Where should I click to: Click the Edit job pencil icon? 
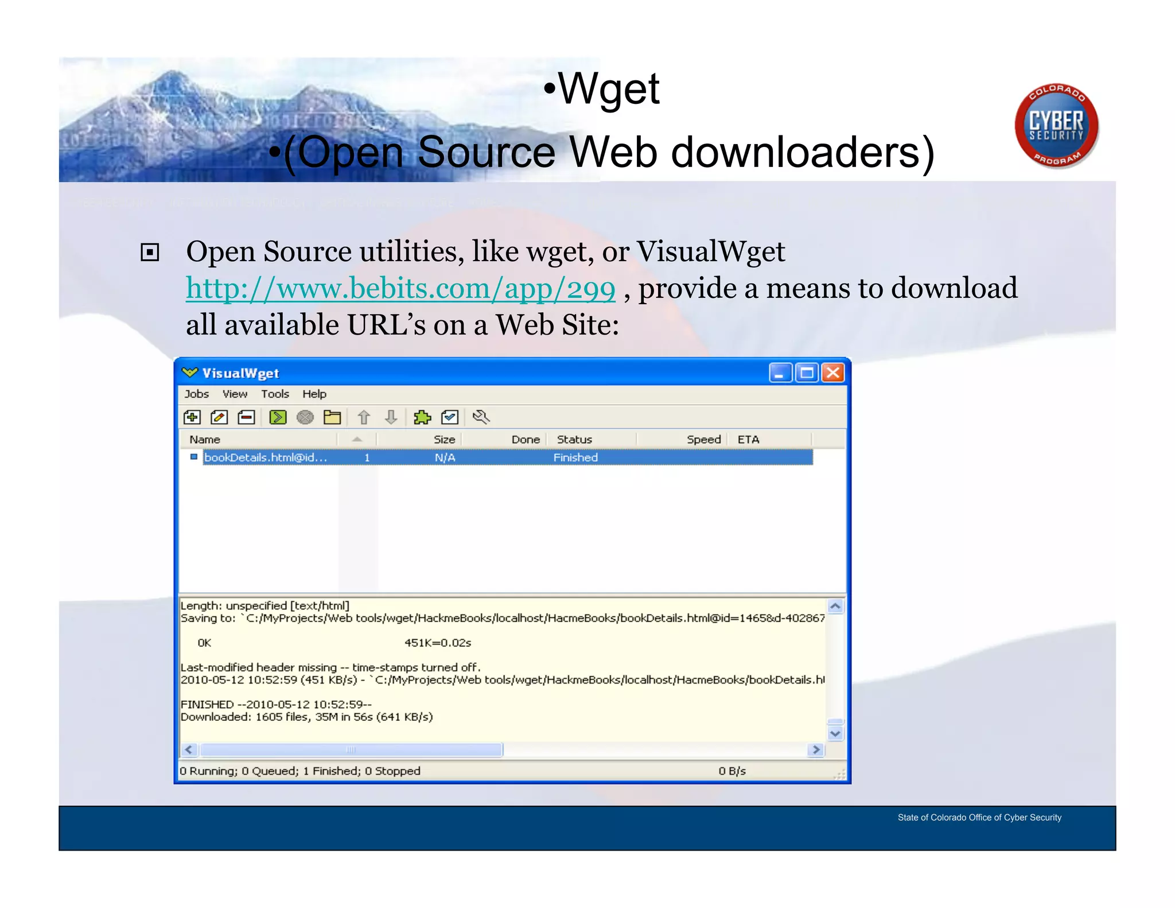click(219, 417)
